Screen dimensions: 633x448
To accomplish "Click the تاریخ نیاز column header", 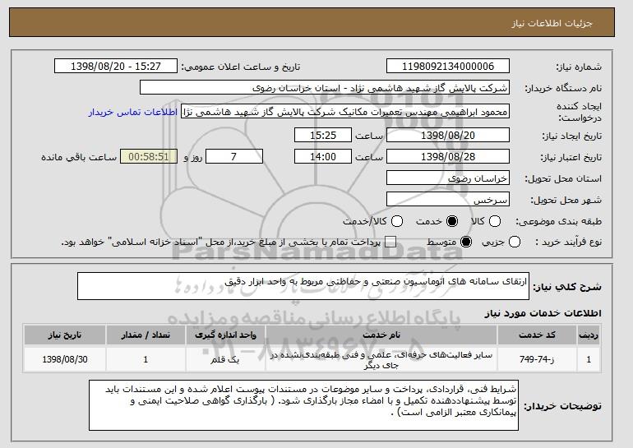I will click(65, 335).
